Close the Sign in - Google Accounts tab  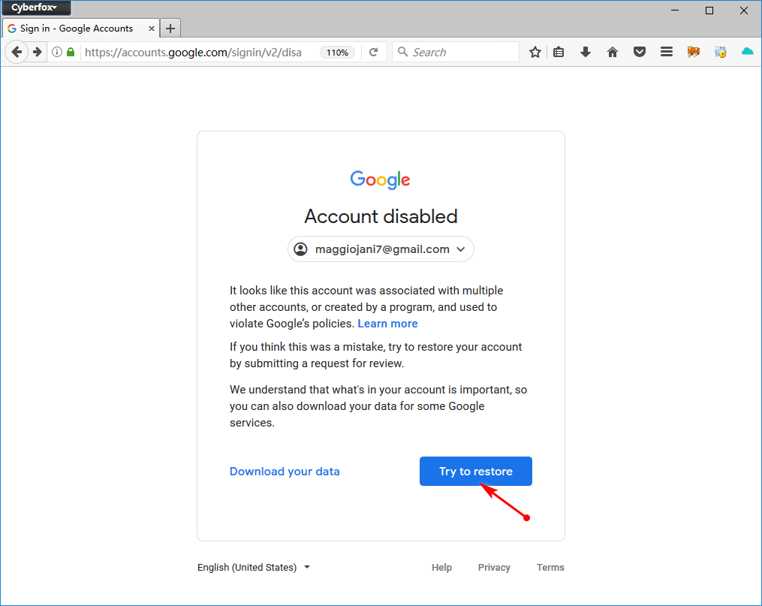click(152, 29)
